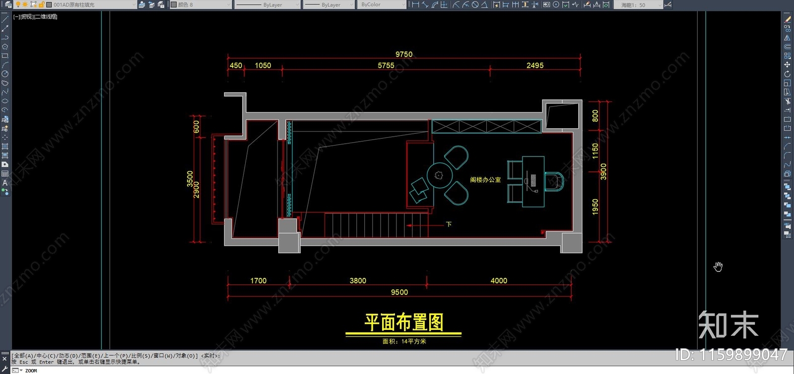Select the Line tool in Draw toolbar
Viewport: 794px width, 374px height.
pos(5,19)
